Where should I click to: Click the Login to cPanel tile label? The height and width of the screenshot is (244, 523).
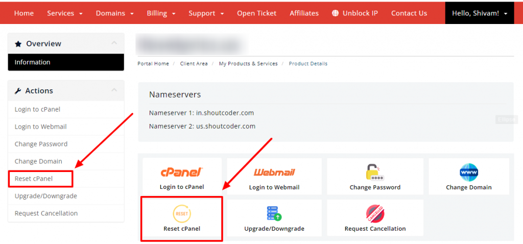pos(182,187)
